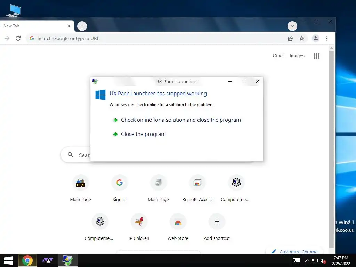The height and width of the screenshot is (267, 356).
Task: Open the HFS Main Page shortcut
Action: [x=81, y=183]
